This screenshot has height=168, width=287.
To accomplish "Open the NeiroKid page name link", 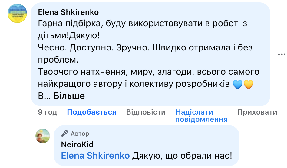I will click(77, 144).
